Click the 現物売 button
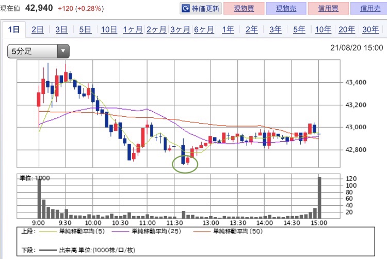This screenshot has height=259, width=387. 286,9
